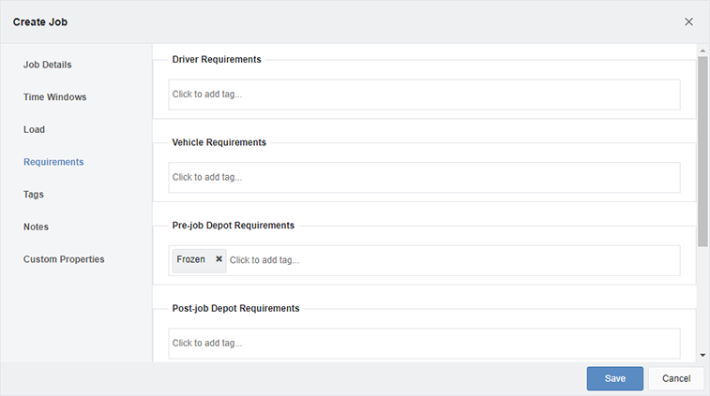Screen dimensions: 710x396
Task: Open the Custom Properties section
Action: pos(64,259)
